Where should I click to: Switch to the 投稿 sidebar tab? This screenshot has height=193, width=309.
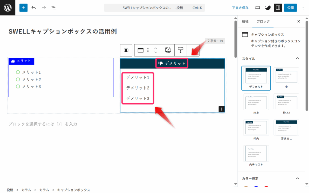tap(245, 21)
